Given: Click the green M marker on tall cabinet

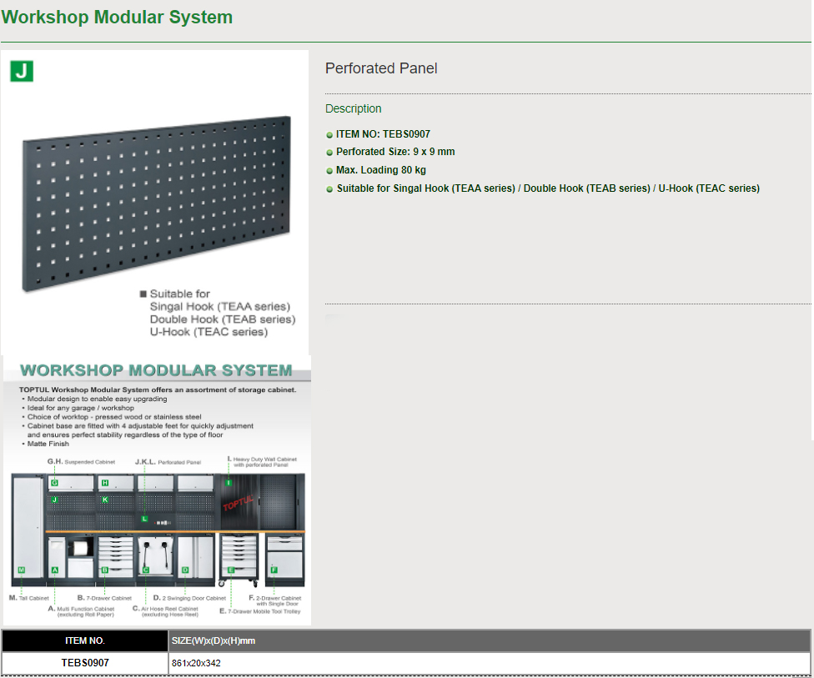Looking at the screenshot, I should click(x=21, y=570).
